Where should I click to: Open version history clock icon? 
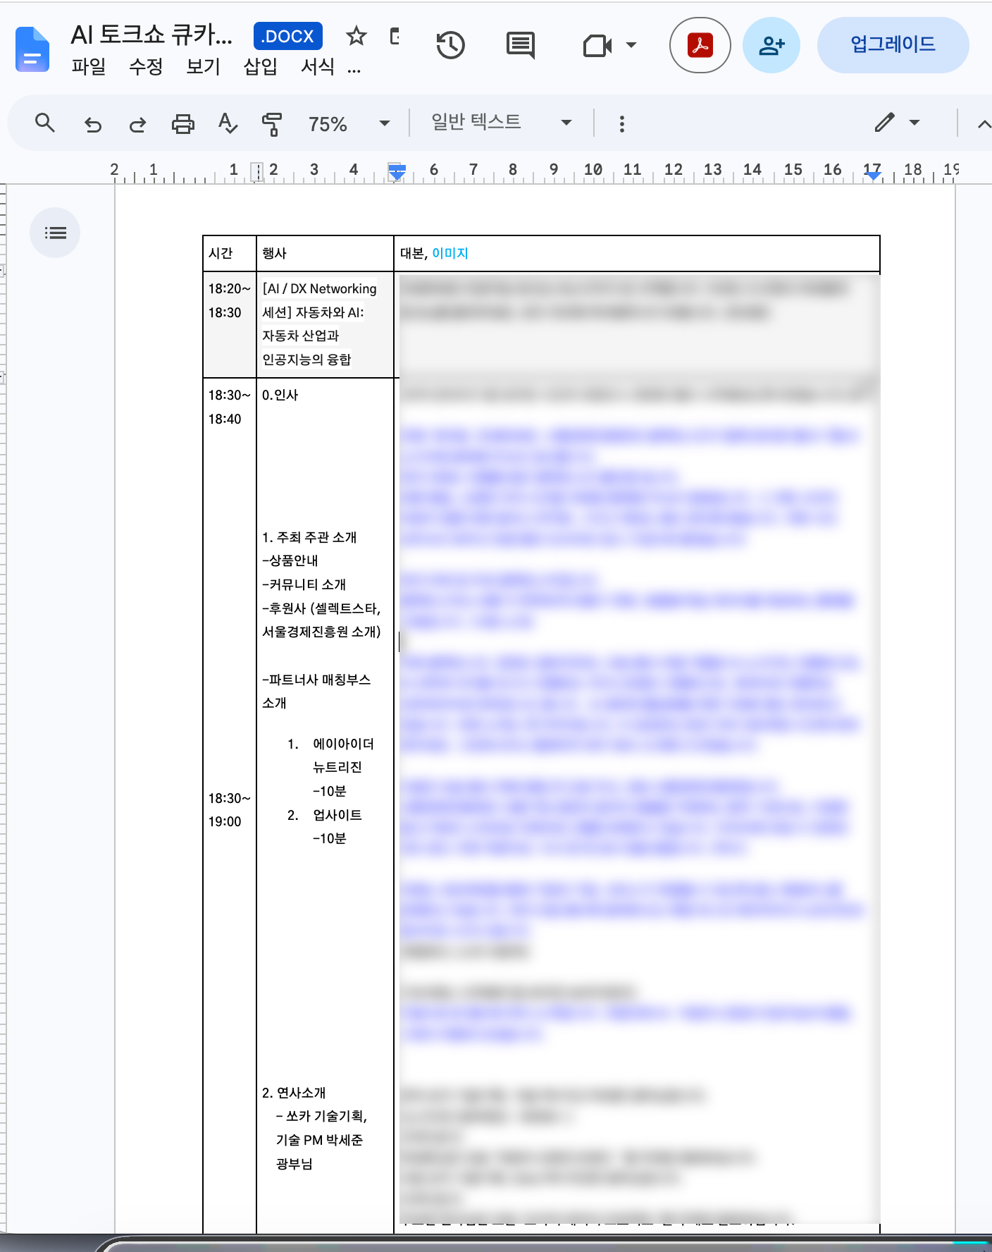coord(450,46)
